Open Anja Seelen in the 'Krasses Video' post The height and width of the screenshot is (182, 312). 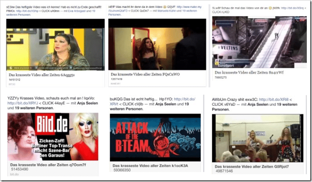click(x=88, y=103)
